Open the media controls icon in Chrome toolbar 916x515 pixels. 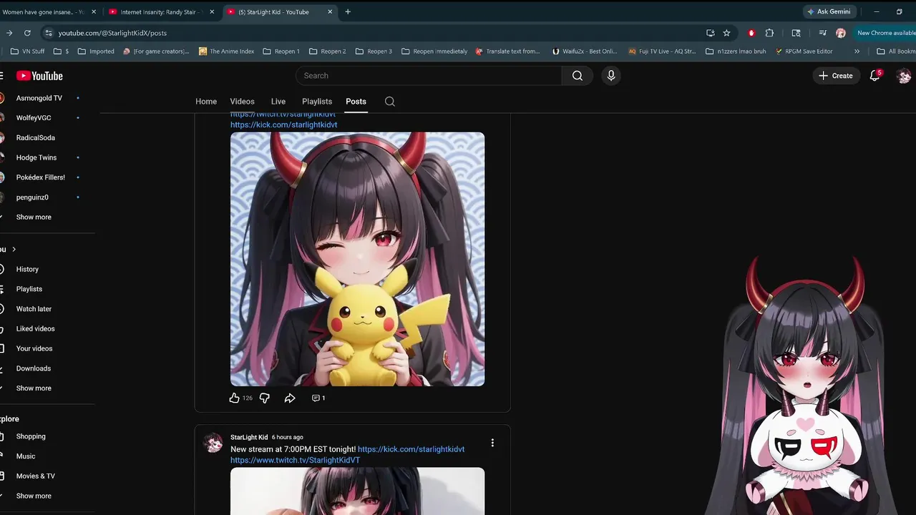822,33
